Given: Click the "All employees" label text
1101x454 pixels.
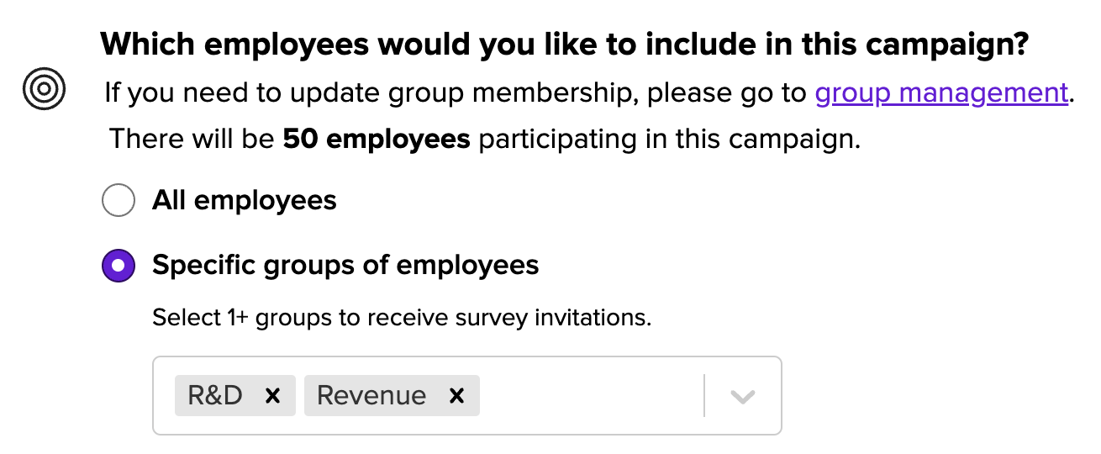Looking at the screenshot, I should pos(245,200).
